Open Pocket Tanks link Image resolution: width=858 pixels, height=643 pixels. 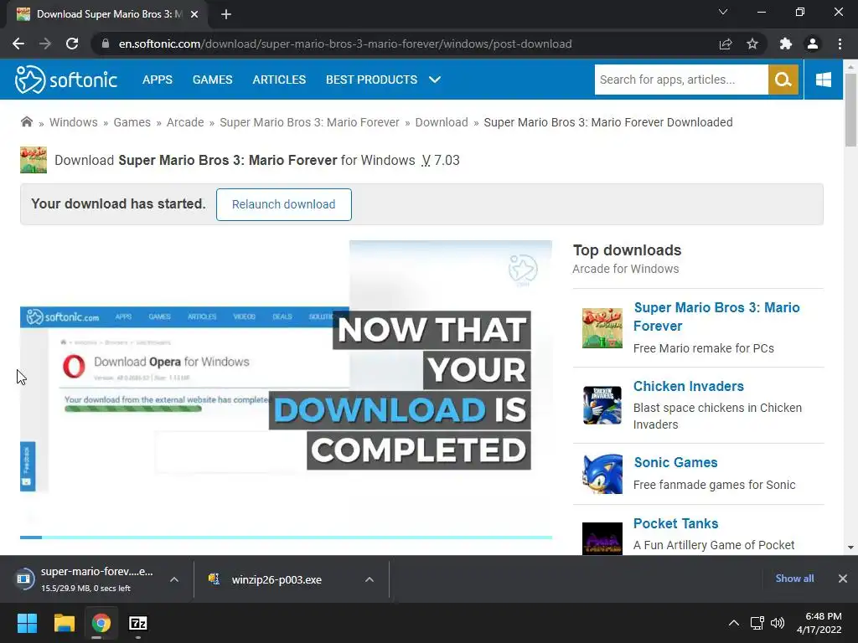click(676, 523)
